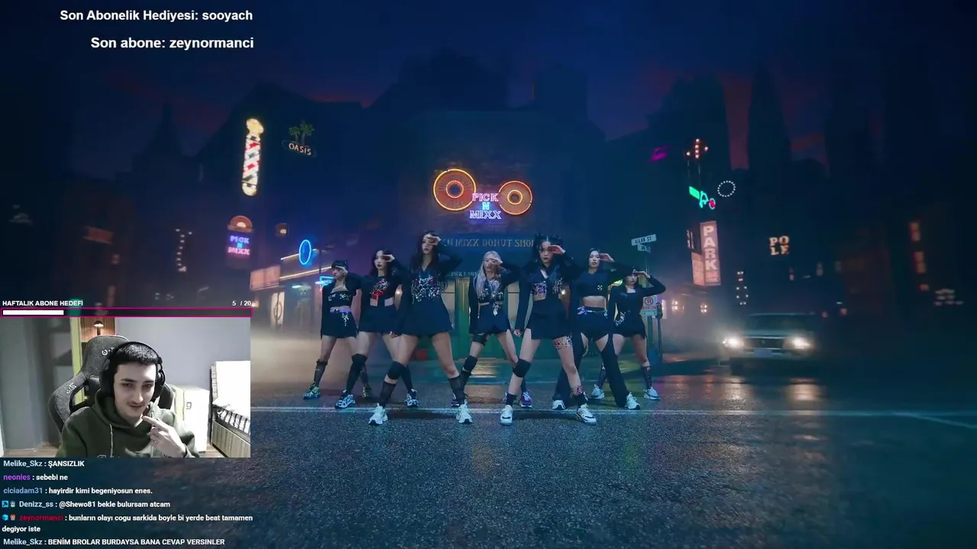
Task: Click Melike_Skz's ŞANSIZLIK message username
Action: 23,464
